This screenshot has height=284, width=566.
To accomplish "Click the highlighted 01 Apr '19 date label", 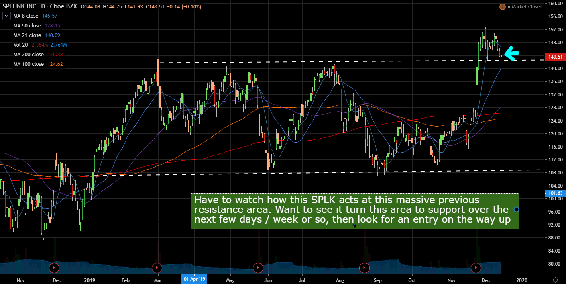I will (x=194, y=279).
